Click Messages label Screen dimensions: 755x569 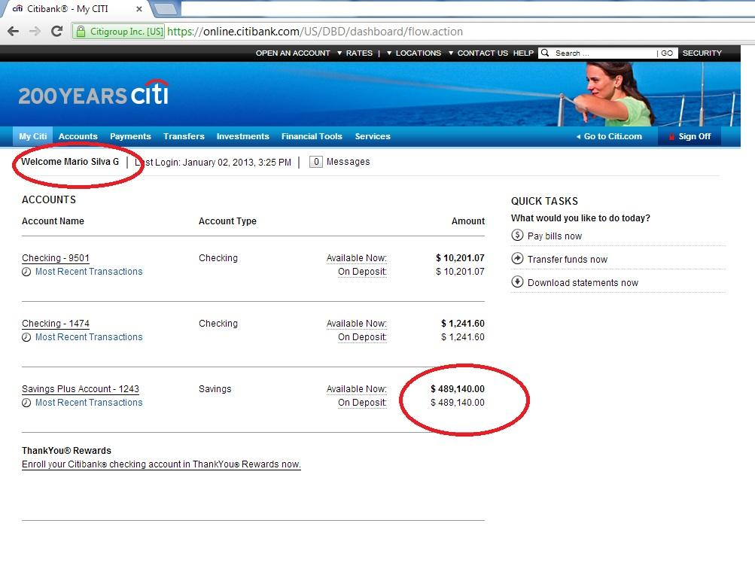click(348, 162)
